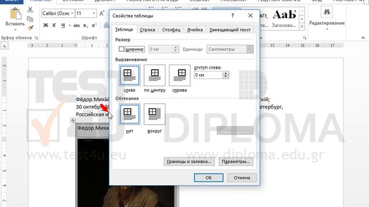Enable the width (ширина) checkbox
Image resolution: width=369 pixels, height=207 pixels.
point(122,49)
